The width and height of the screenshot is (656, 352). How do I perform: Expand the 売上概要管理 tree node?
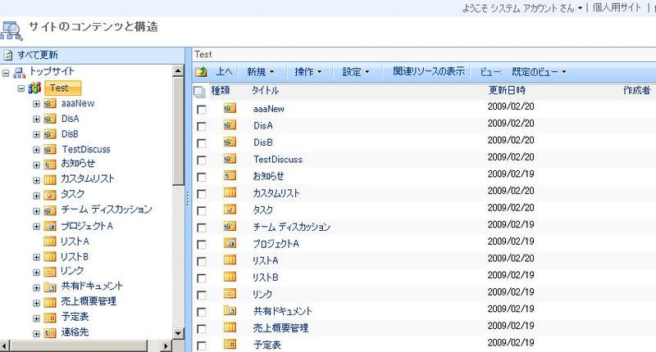pyautogui.click(x=36, y=303)
